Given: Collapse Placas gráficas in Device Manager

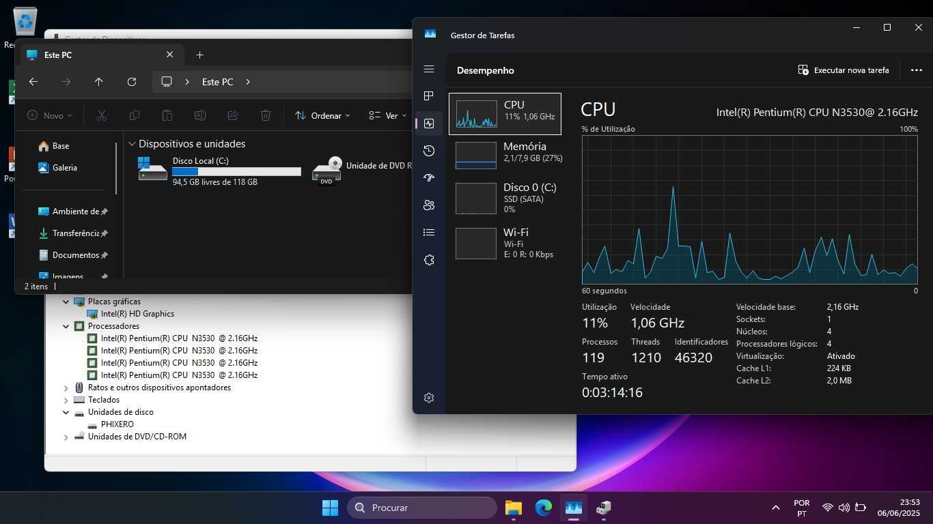Looking at the screenshot, I should pos(66,302).
